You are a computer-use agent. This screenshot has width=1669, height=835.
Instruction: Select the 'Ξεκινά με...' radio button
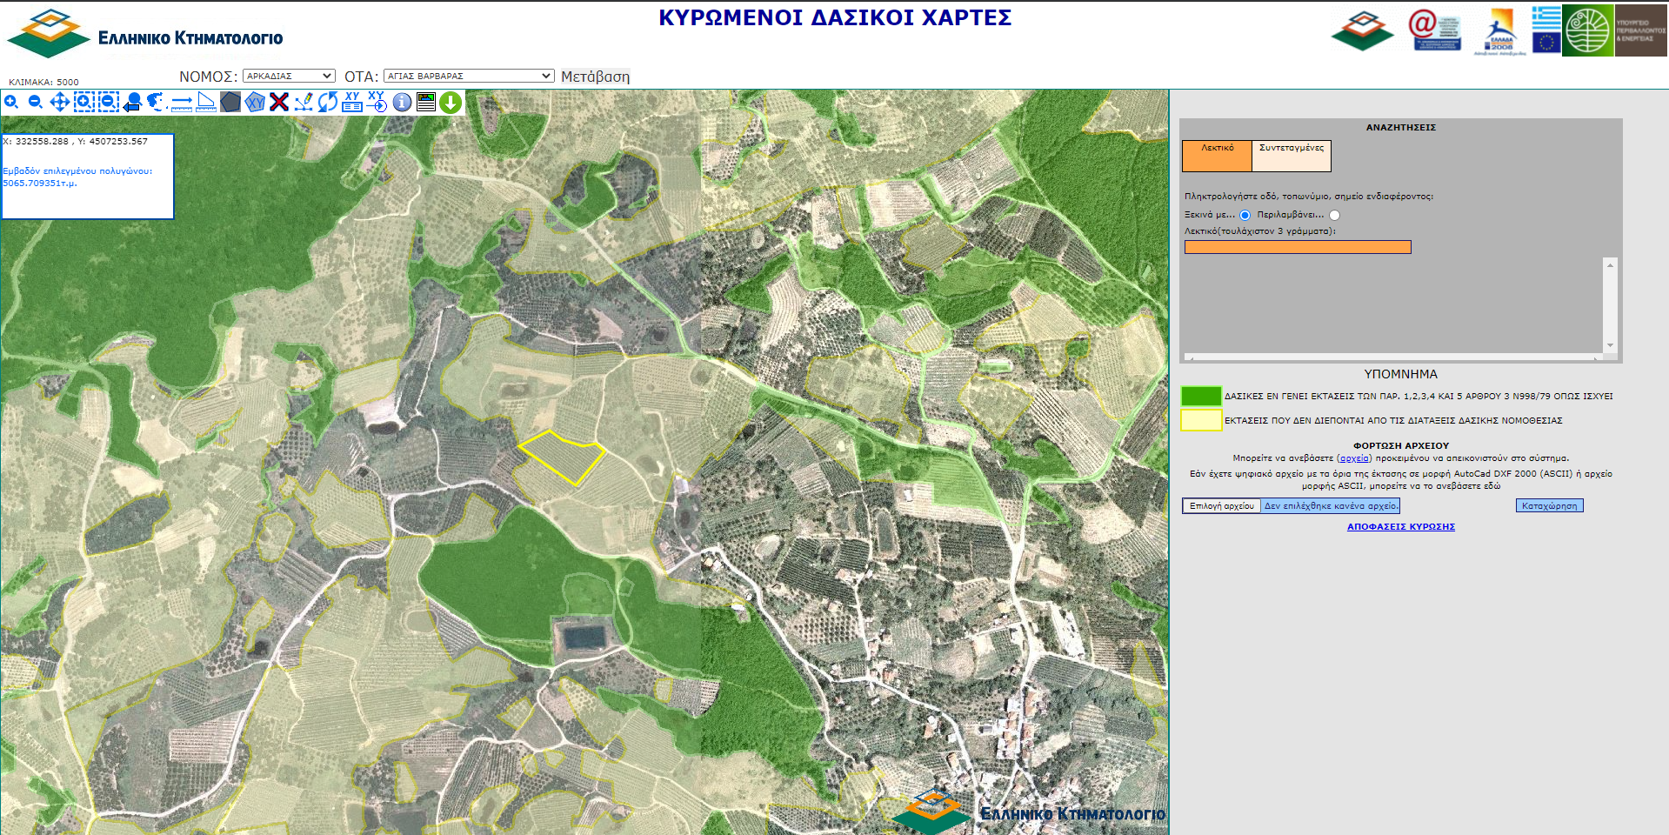tap(1245, 215)
